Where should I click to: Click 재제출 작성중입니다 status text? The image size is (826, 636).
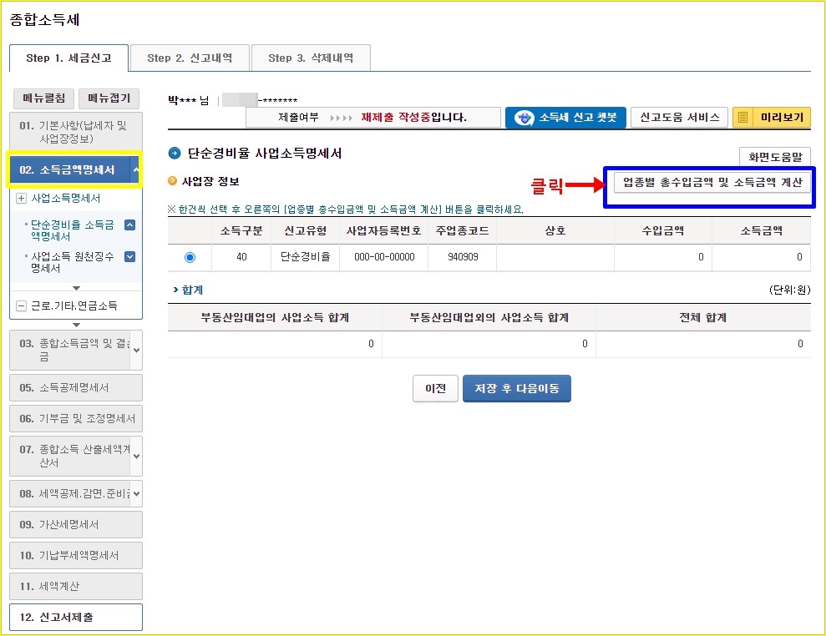pos(413,118)
